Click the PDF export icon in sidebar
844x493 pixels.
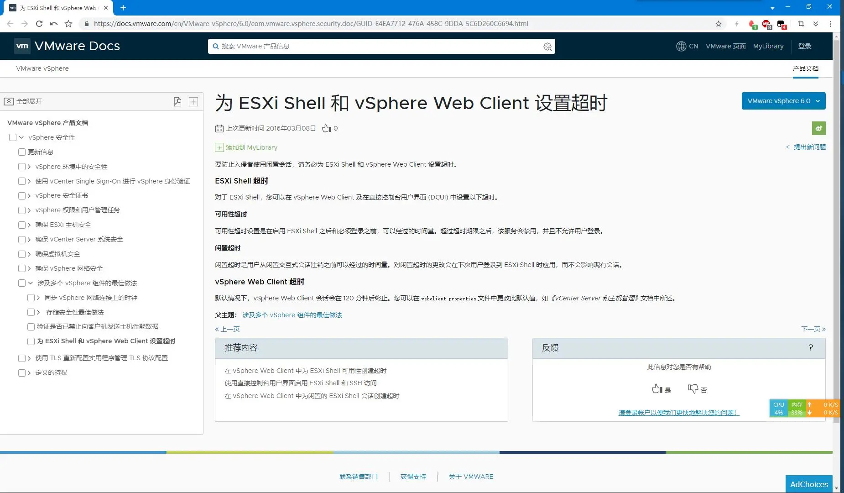177,102
